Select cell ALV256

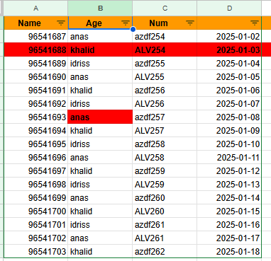(x=165, y=104)
